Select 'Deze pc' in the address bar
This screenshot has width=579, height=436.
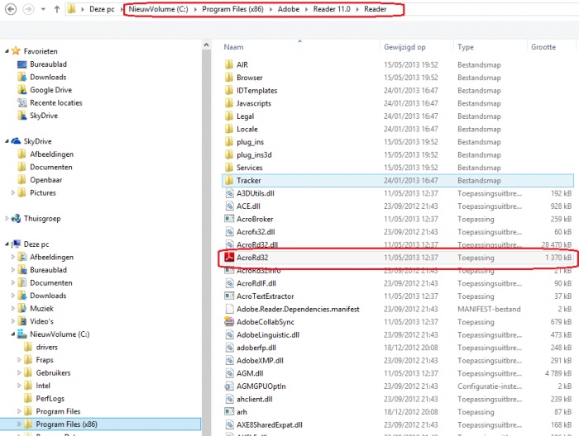pos(102,9)
